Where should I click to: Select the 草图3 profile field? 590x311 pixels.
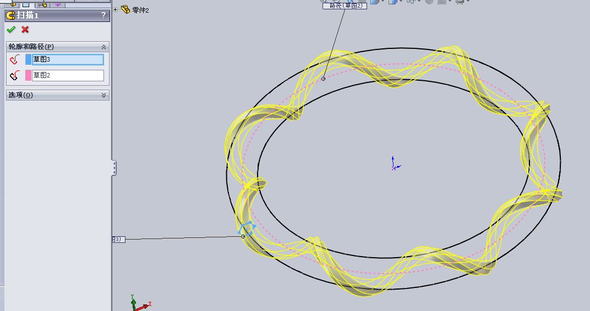(x=68, y=59)
